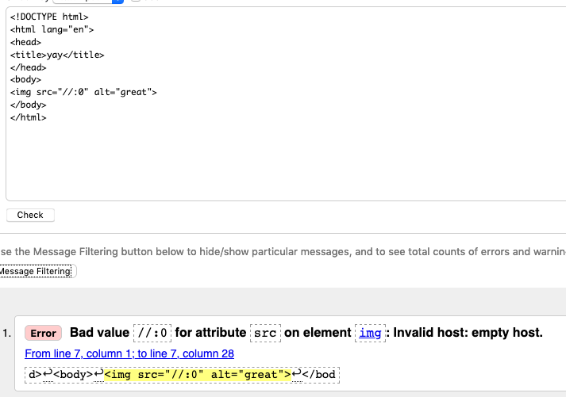Click inside the HTML source text area
This screenshot has width=566, height=397.
(x=286, y=104)
